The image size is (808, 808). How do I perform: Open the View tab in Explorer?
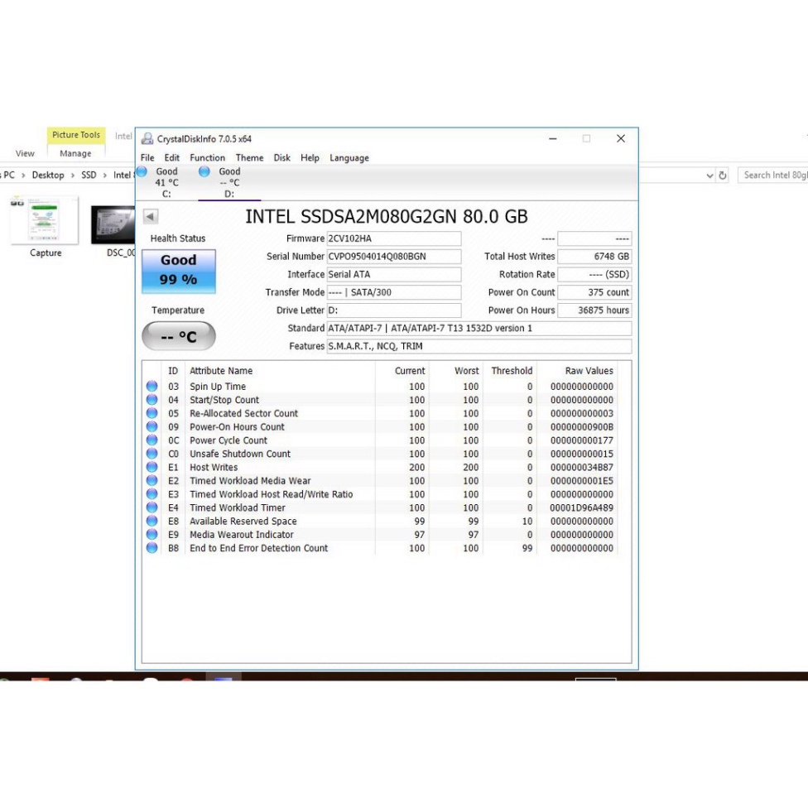pos(25,153)
